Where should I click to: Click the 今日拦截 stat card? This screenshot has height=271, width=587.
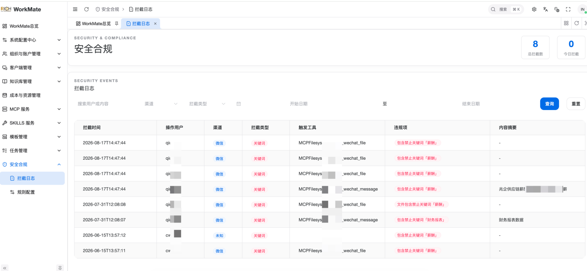coord(571,47)
